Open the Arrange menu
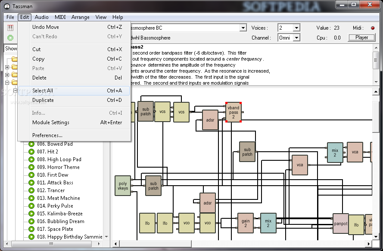Image resolution: width=383 pixels, height=251 pixels. (x=81, y=17)
